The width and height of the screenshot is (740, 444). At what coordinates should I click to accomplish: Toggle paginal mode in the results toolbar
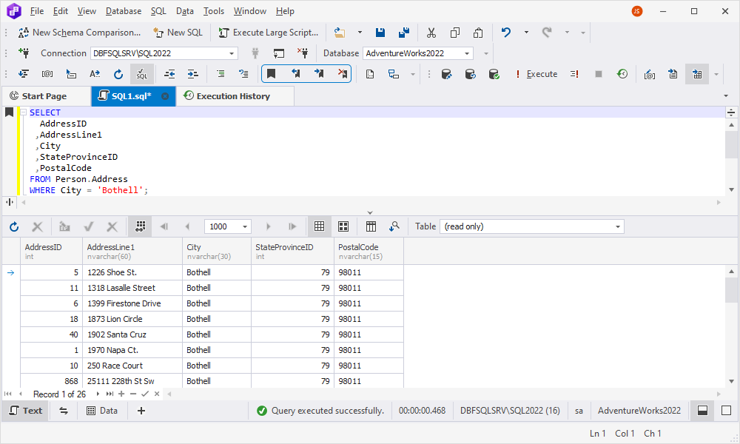[x=140, y=227]
